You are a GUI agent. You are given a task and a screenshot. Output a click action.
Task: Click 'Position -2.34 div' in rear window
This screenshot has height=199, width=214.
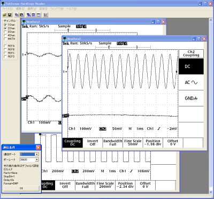[125, 185]
